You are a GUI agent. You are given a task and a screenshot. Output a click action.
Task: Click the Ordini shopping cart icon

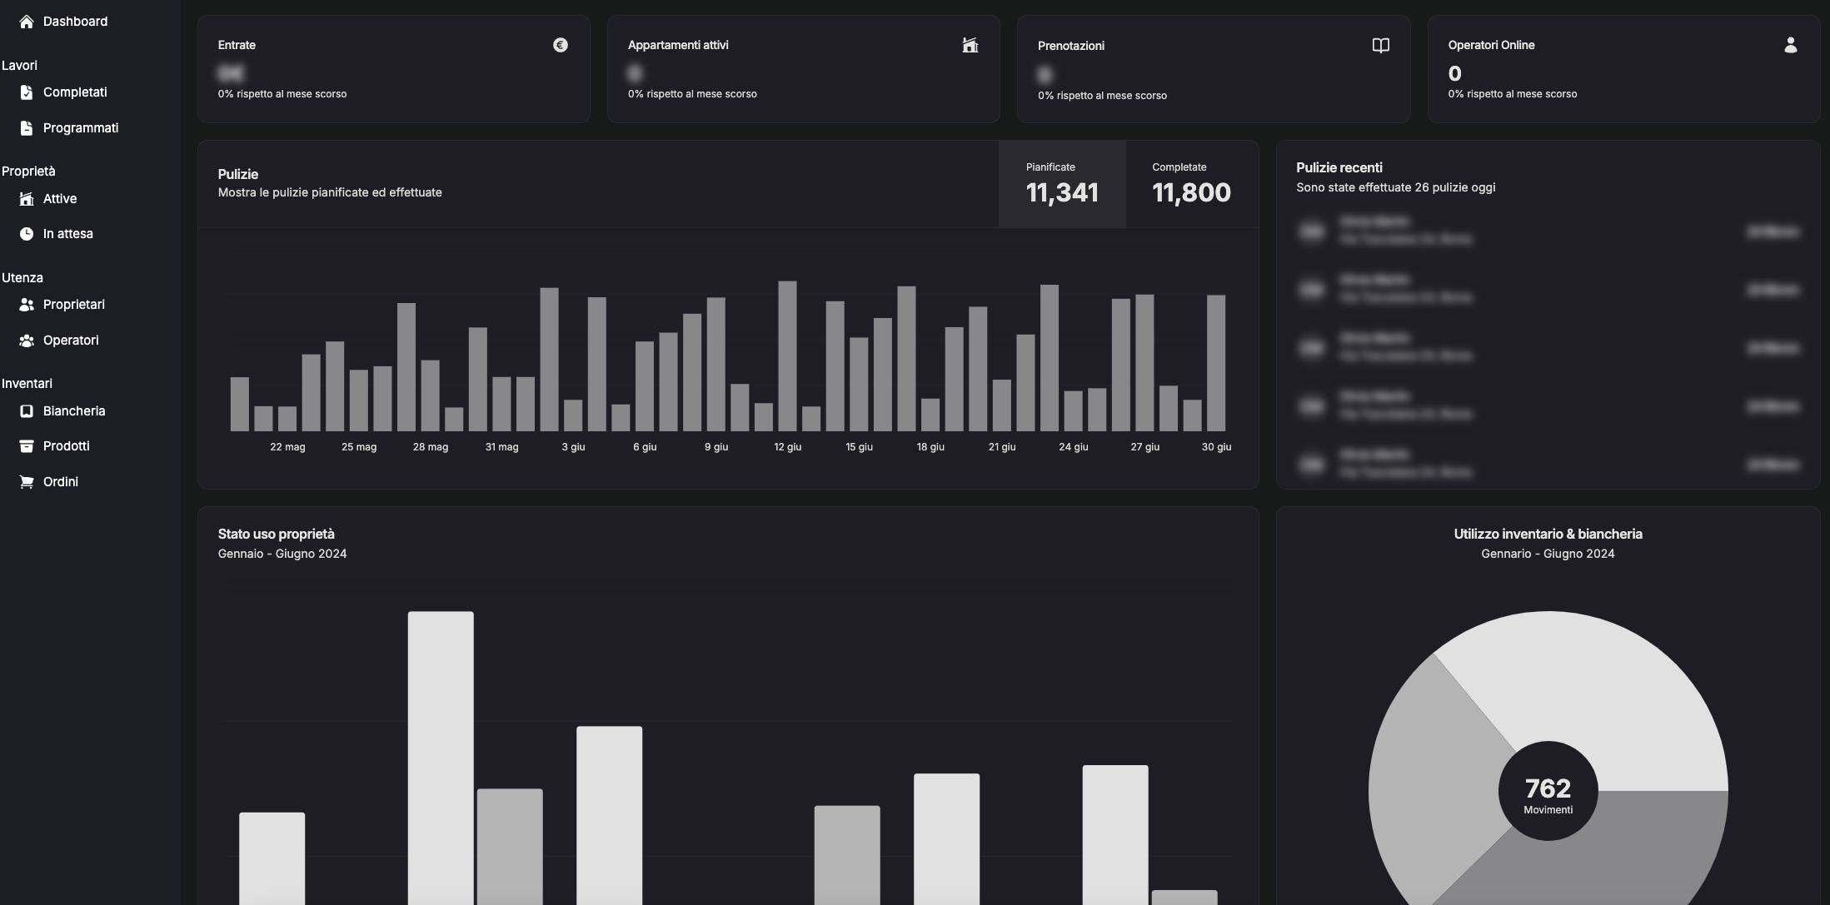click(x=27, y=482)
